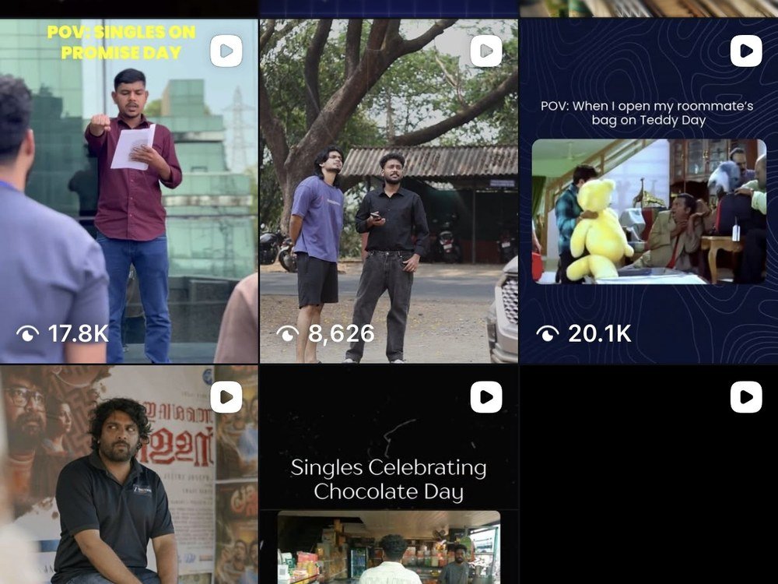
Task: Tap the reel icon on the Promise Day video
Action: [x=226, y=51]
